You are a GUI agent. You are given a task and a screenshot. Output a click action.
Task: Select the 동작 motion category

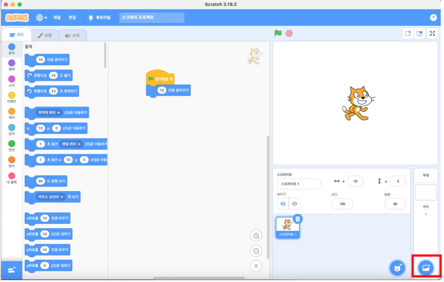point(11,49)
